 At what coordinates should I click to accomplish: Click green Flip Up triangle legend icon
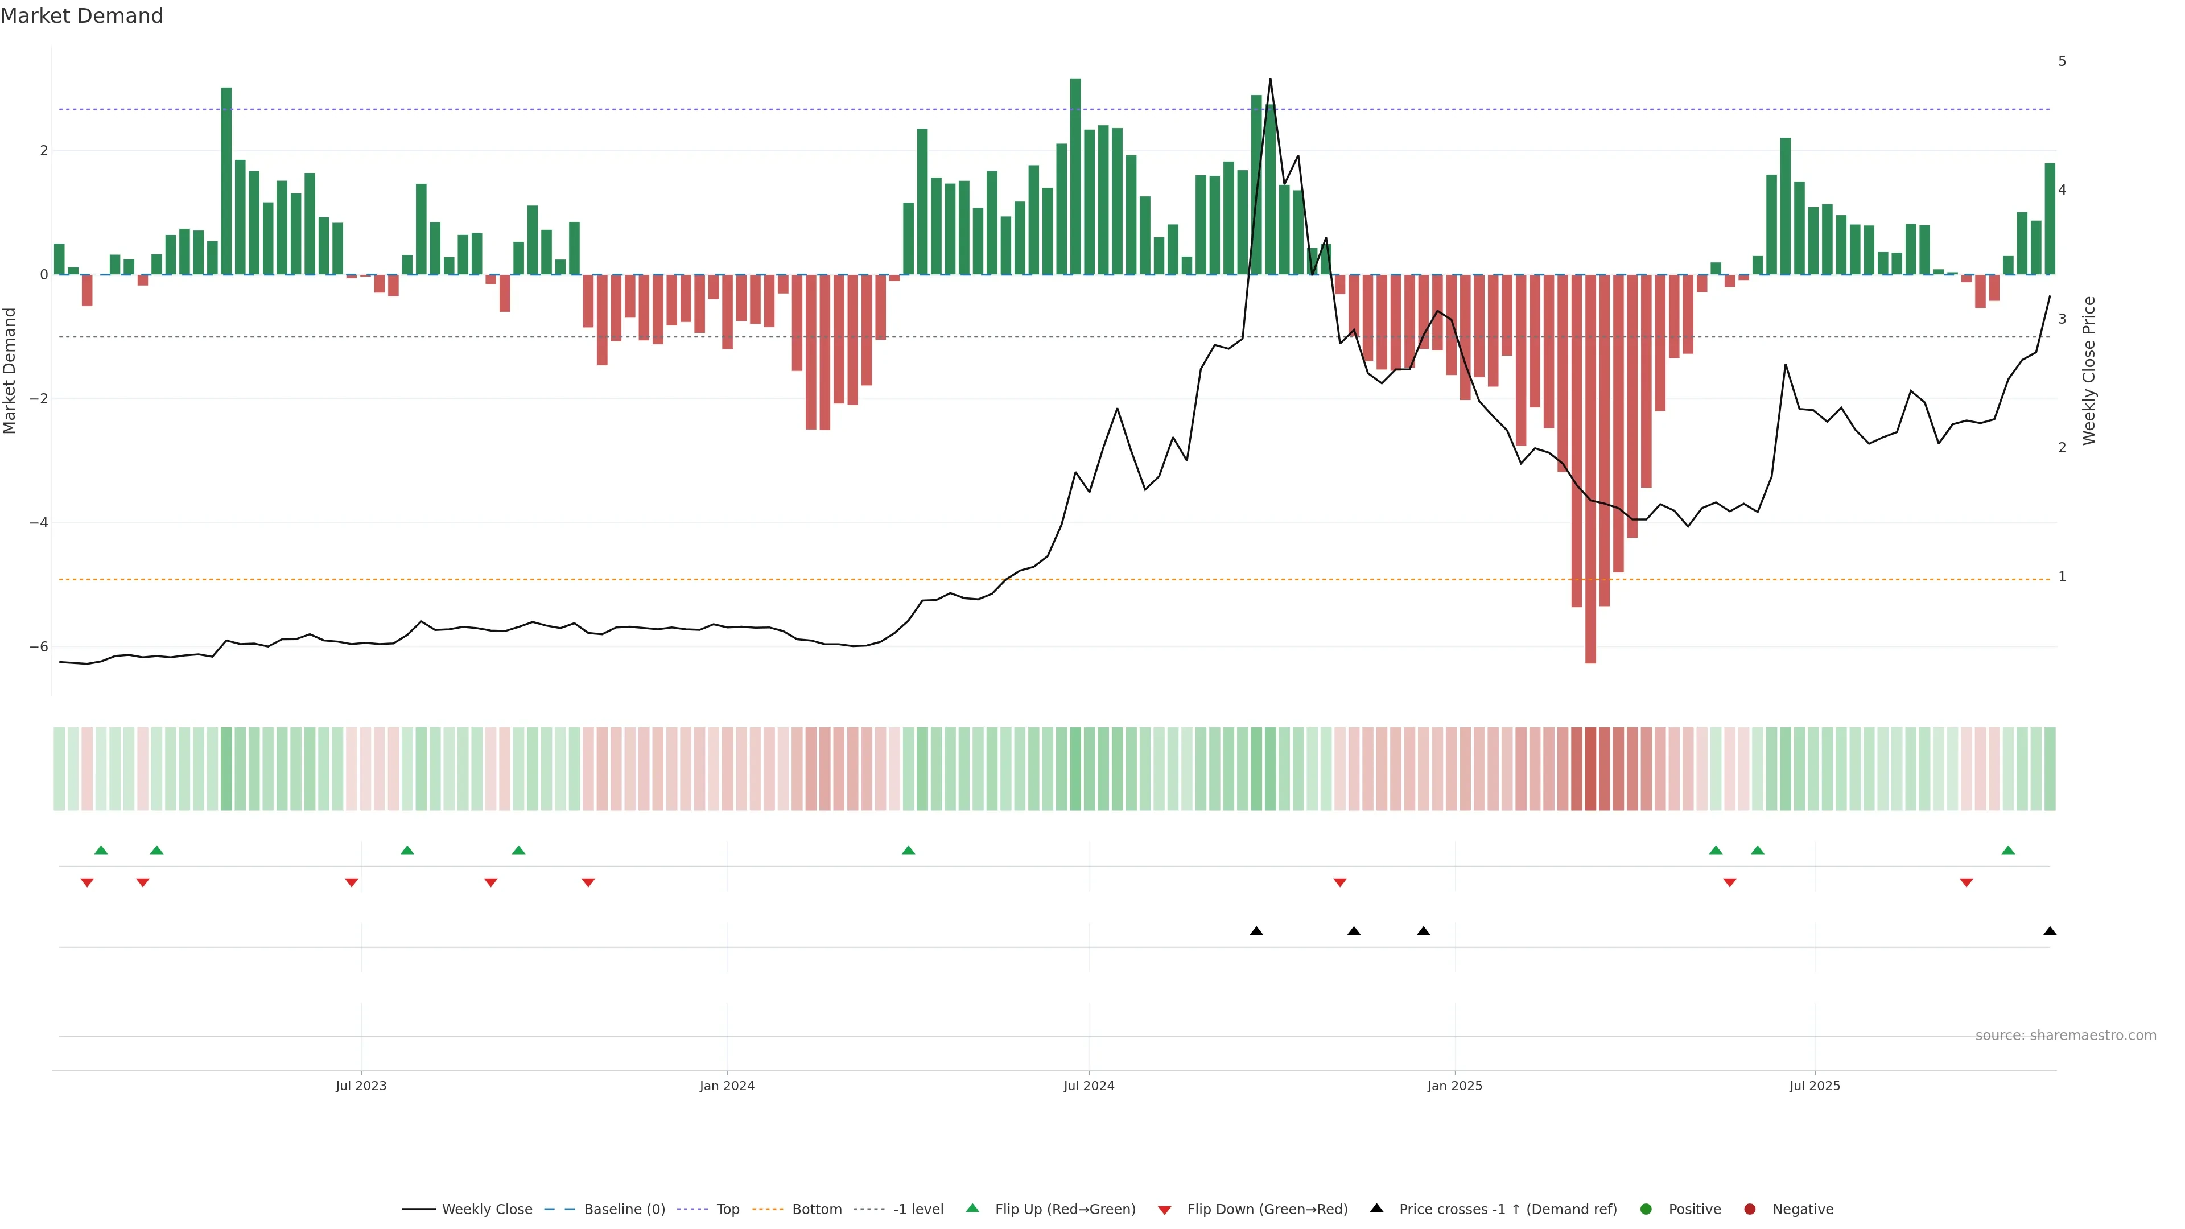click(973, 1208)
